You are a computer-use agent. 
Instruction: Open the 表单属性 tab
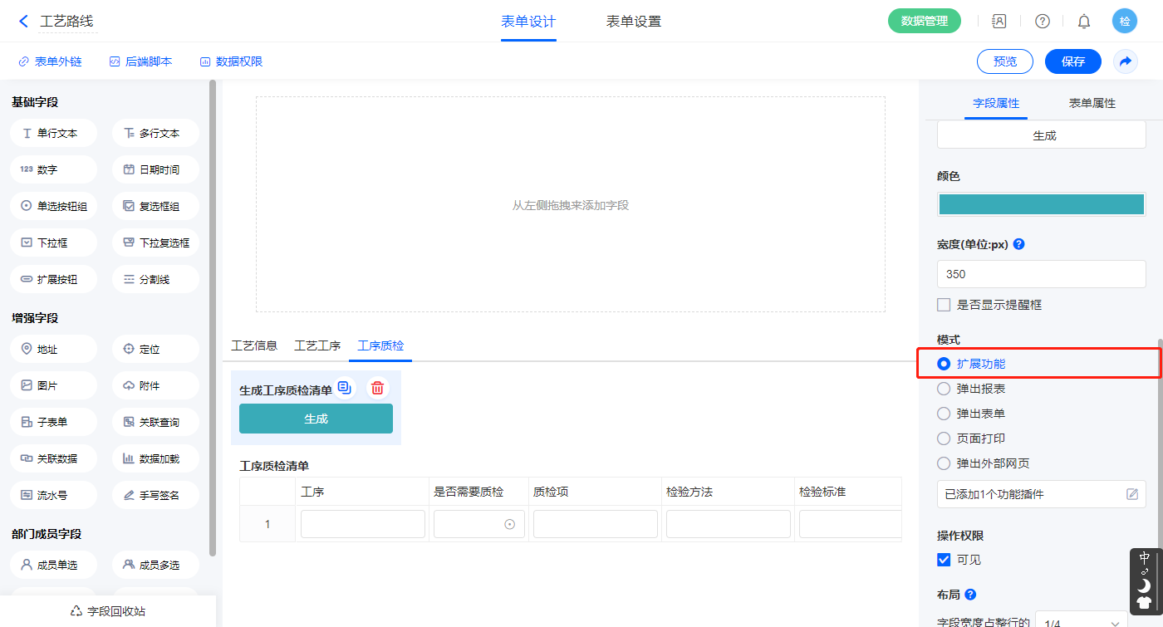click(1092, 103)
